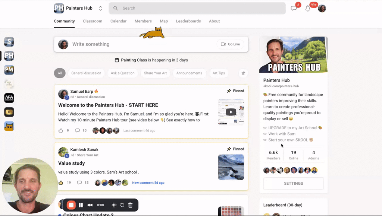
Task: Click the Write something post field
Action: pyautogui.click(x=112, y=44)
